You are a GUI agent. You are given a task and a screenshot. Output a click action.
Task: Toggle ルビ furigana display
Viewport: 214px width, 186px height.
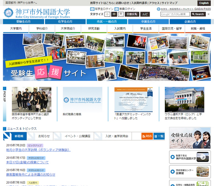pos(145,14)
